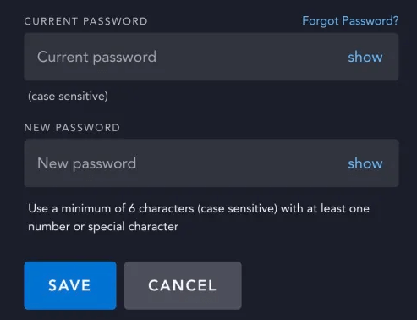The width and height of the screenshot is (417, 320).
Task: Select the gray CANCEL button
Action: click(x=183, y=285)
